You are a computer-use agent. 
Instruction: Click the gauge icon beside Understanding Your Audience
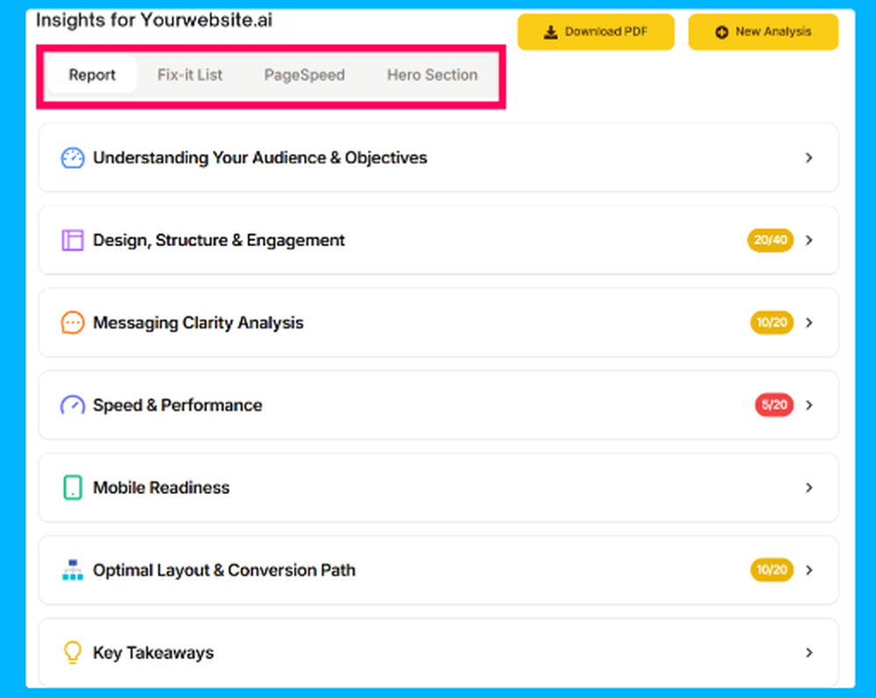coord(72,158)
